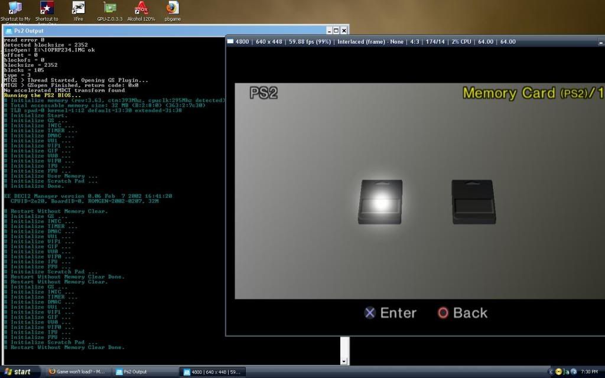Image resolution: width=605 pixels, height=378 pixels.
Task: Click the yellow "Running the PS2 BIOS..." line
Action: click(x=43, y=95)
